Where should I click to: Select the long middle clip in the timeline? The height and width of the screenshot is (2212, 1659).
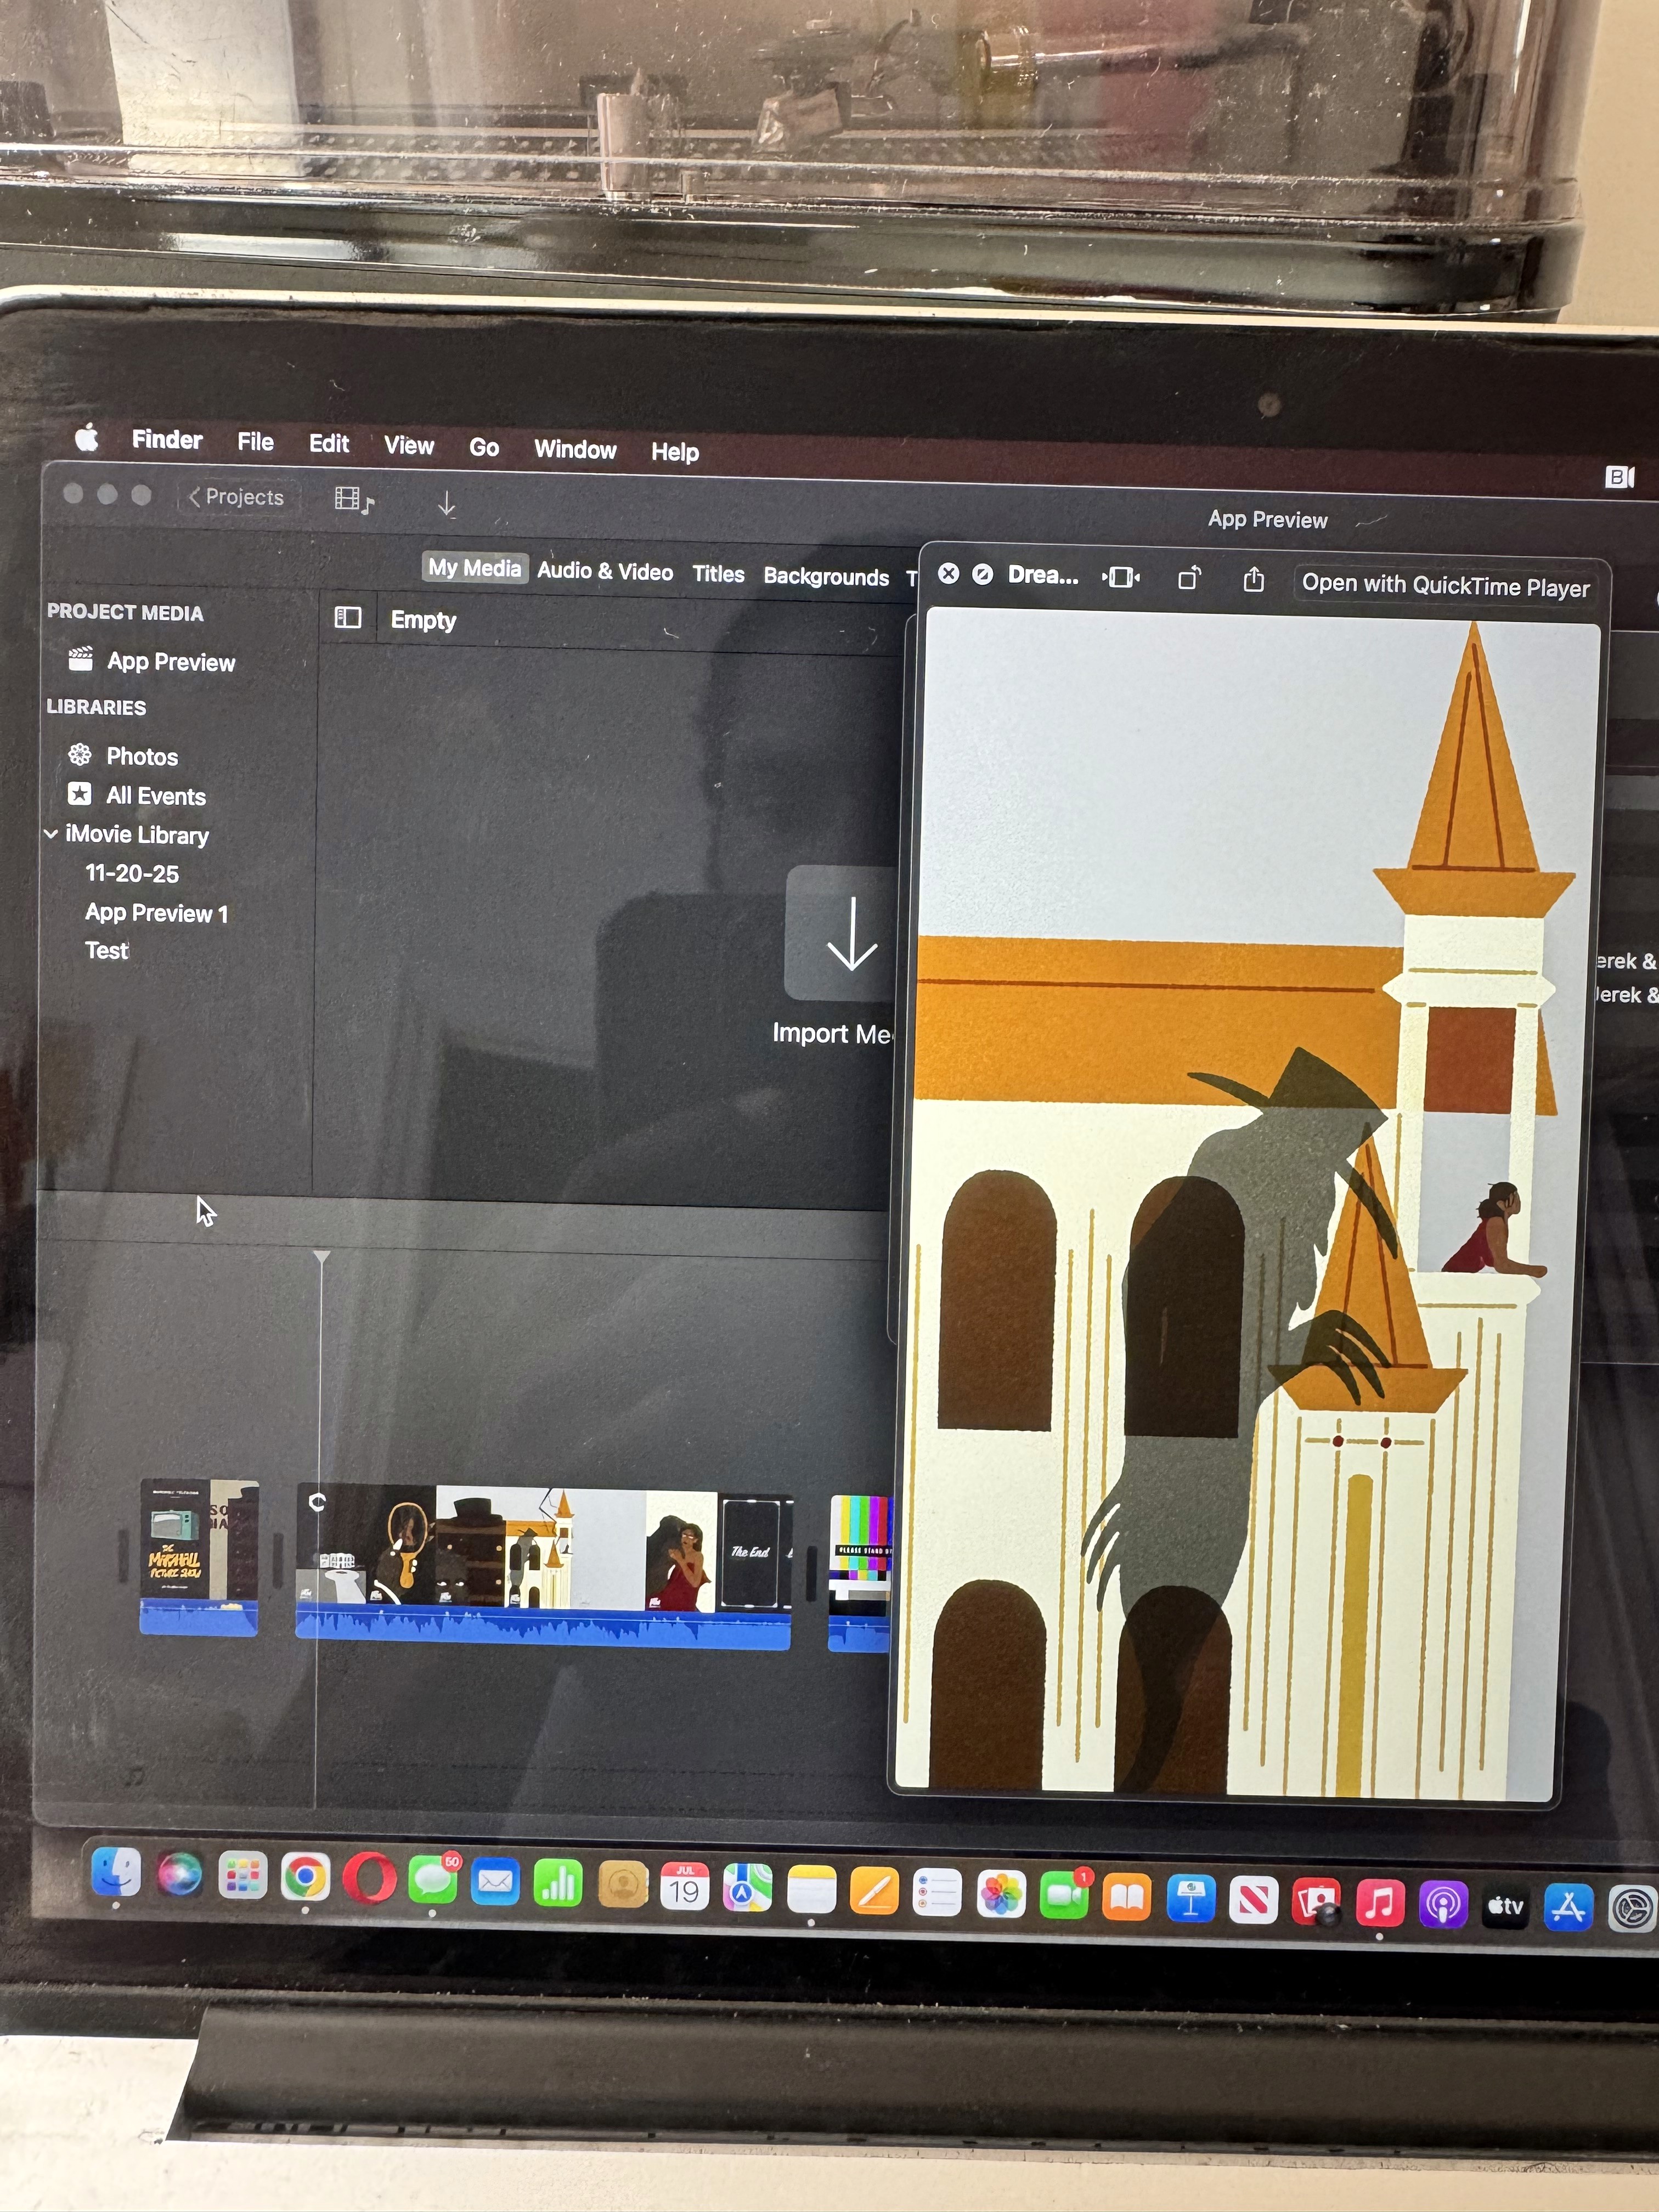pos(544,1566)
